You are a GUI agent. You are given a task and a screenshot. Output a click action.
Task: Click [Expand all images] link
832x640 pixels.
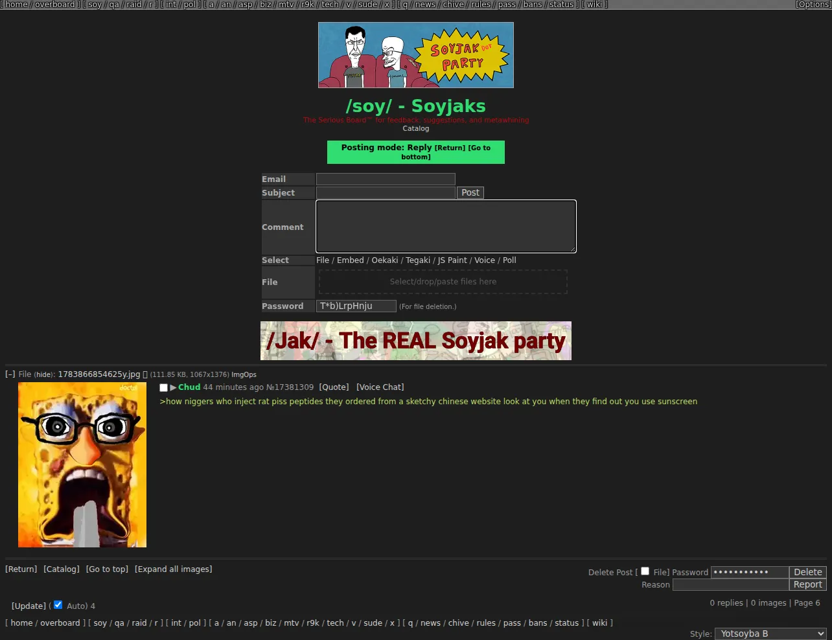pyautogui.click(x=173, y=569)
